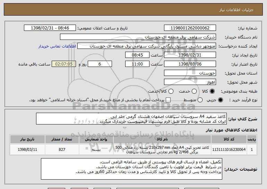Choose the متوسط purchase process radio
Viewport: 267px width, 189px height.
point(200,100)
